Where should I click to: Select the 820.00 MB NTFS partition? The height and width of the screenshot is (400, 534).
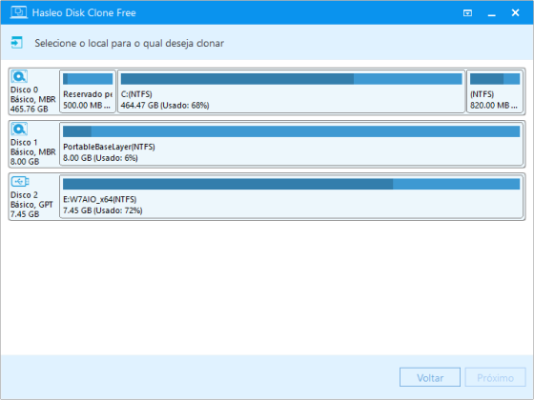[x=495, y=91]
